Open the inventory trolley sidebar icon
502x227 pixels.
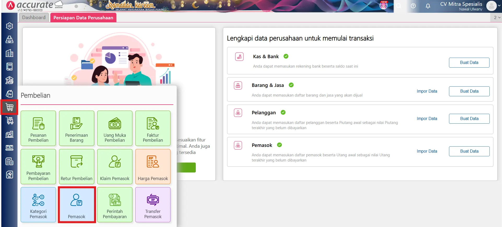tap(9, 121)
